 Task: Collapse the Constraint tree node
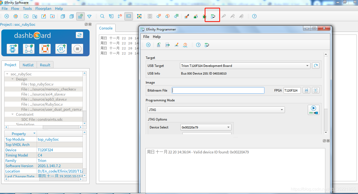point(12,114)
